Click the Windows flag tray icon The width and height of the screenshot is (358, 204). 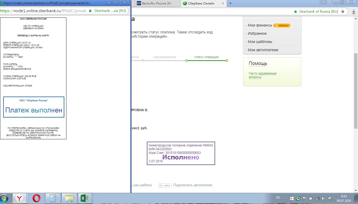(x=292, y=198)
